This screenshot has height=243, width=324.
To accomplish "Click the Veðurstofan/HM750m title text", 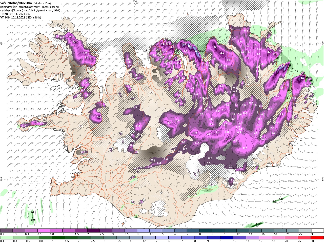I will point(16,3).
